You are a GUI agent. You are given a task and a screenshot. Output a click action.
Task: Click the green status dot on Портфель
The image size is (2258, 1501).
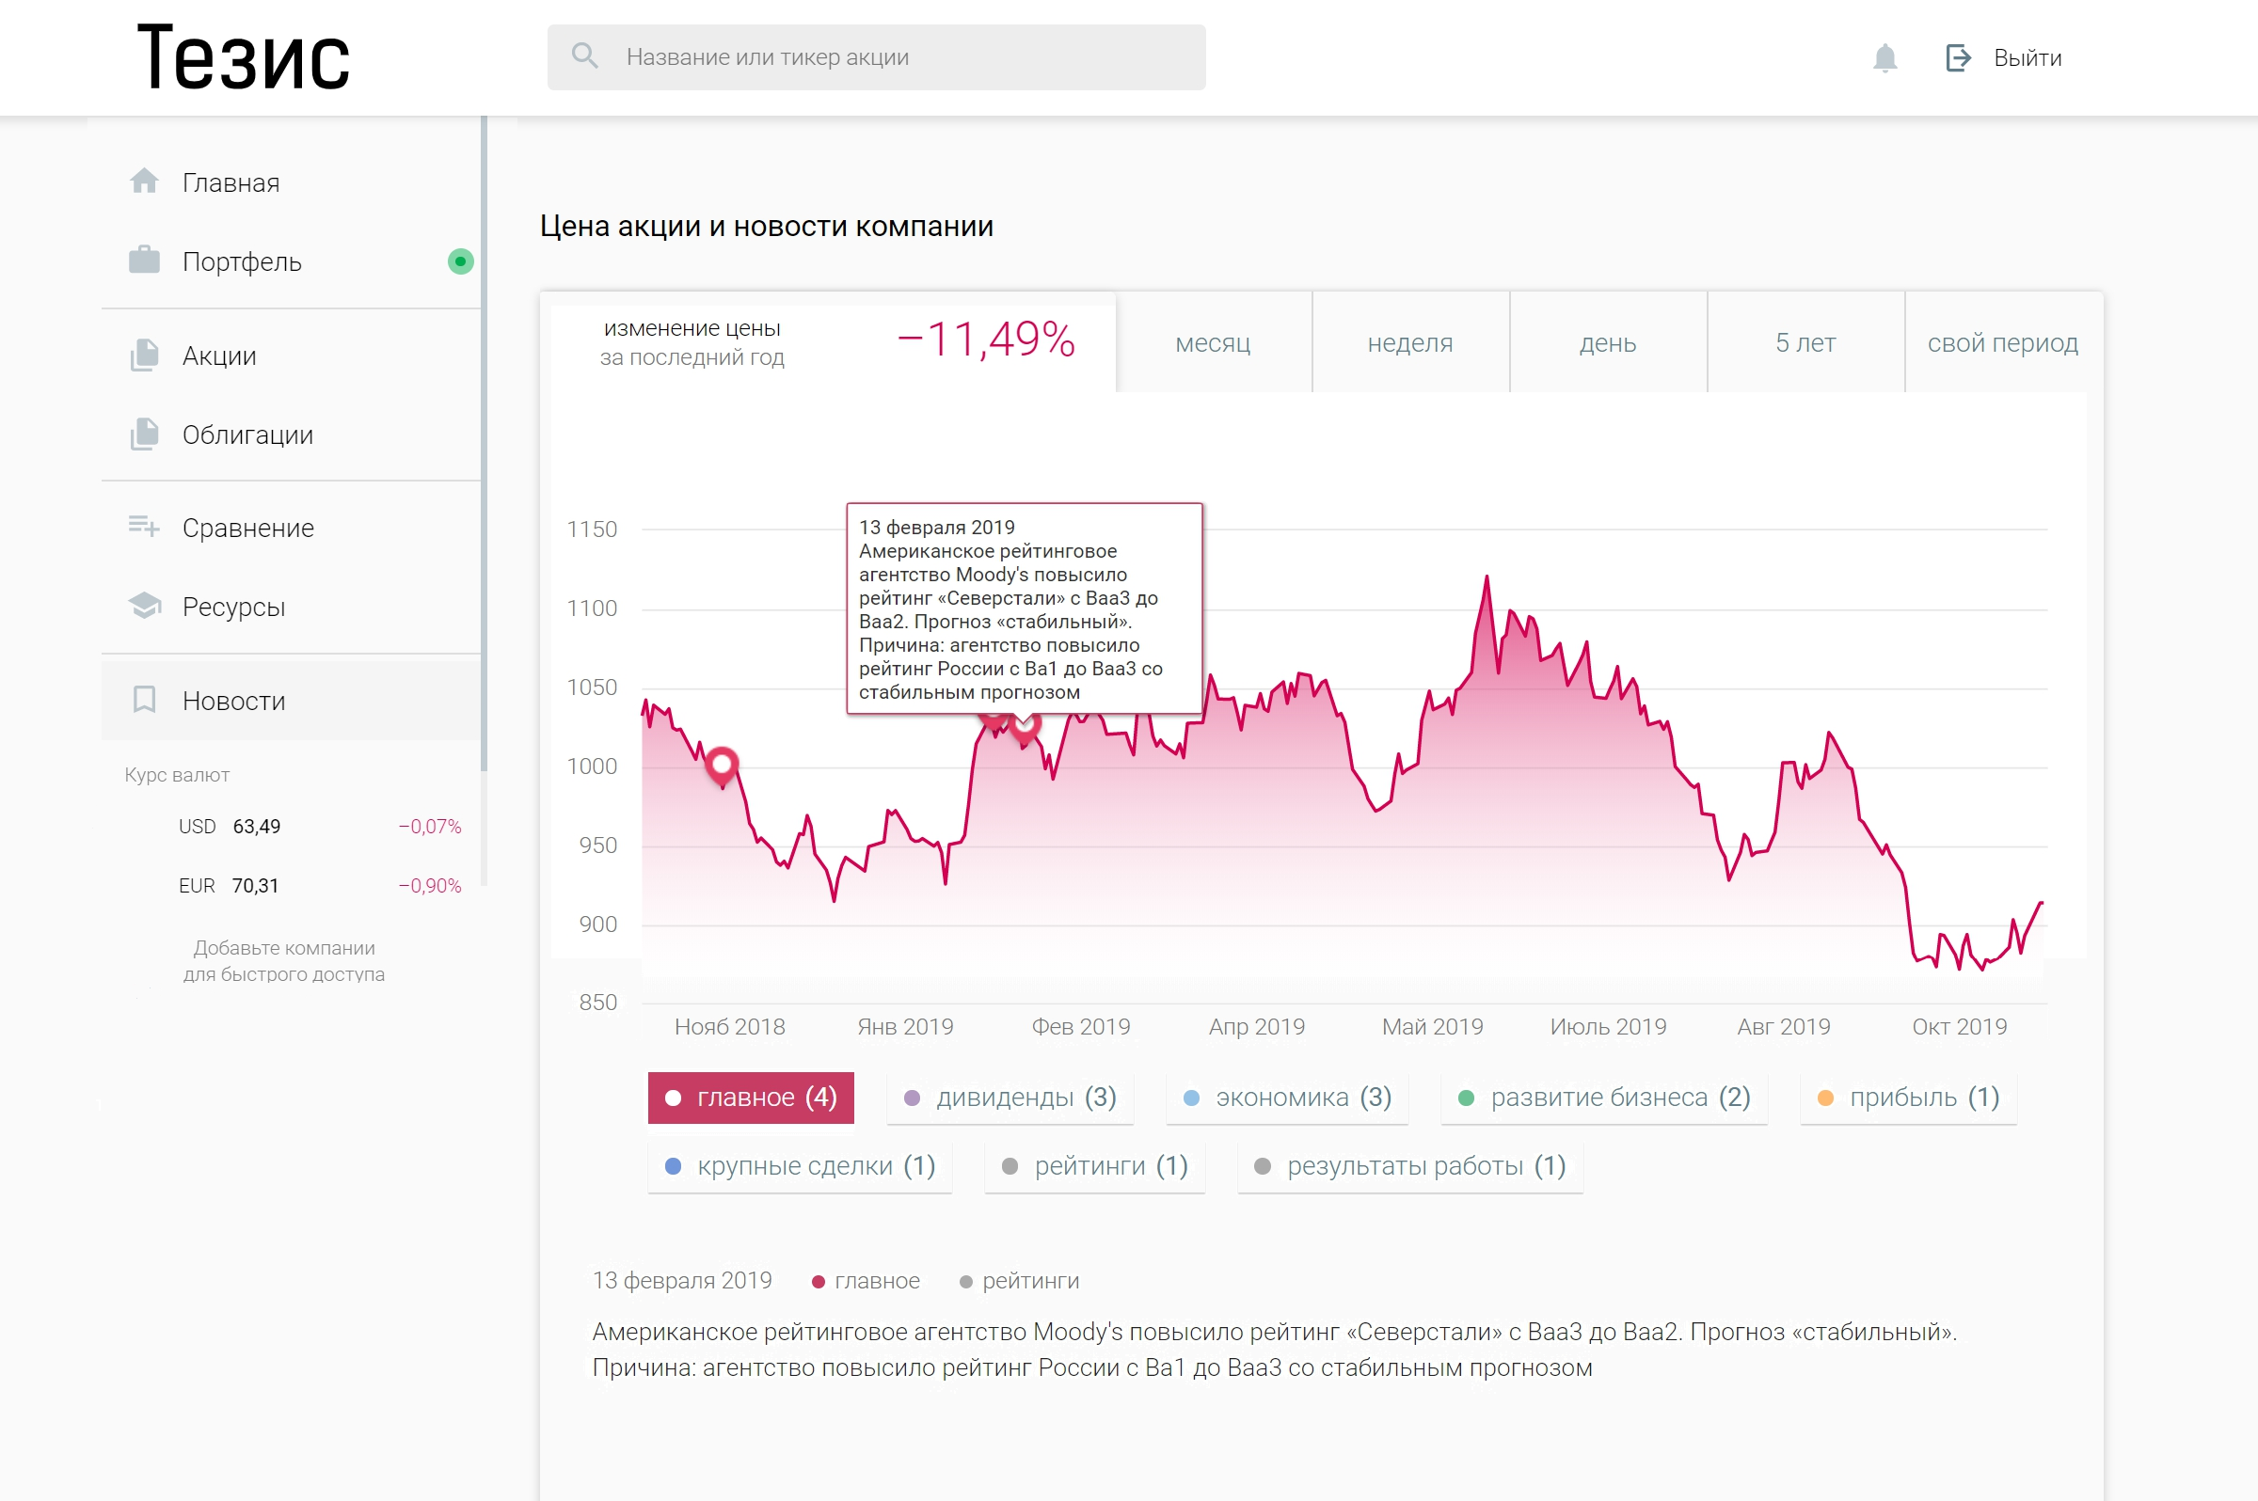461,261
